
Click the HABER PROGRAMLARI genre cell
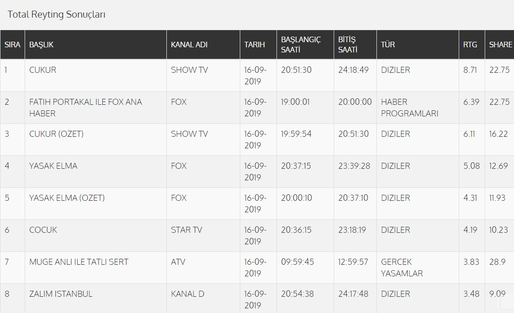coord(409,108)
